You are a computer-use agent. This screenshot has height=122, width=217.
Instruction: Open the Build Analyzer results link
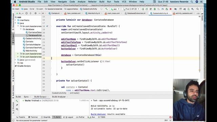click(x=98, y=114)
